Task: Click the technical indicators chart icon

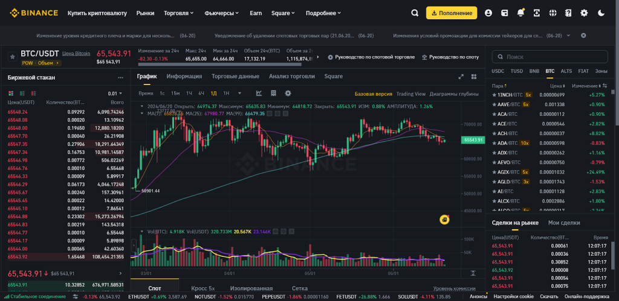Action: coord(259,93)
